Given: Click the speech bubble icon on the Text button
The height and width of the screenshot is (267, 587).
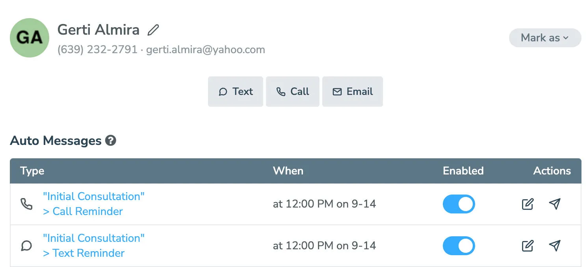Looking at the screenshot, I should [x=223, y=91].
